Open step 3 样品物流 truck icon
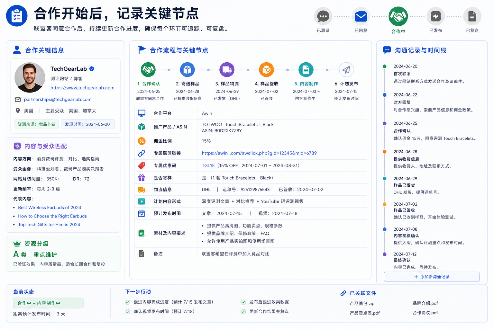Viewport: 494px width, 329px height. point(227,70)
